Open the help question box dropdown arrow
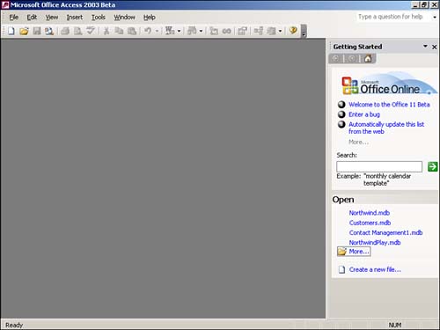The height and width of the screenshot is (330, 440). 435,18
